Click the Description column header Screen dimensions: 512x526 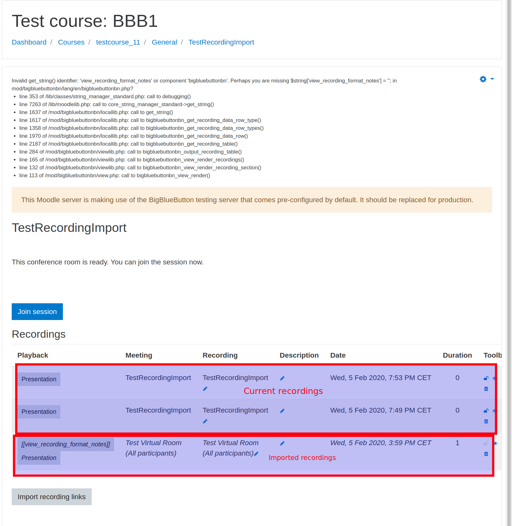[299, 355]
